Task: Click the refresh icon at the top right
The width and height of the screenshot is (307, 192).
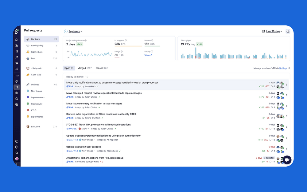Action: [x=288, y=31]
